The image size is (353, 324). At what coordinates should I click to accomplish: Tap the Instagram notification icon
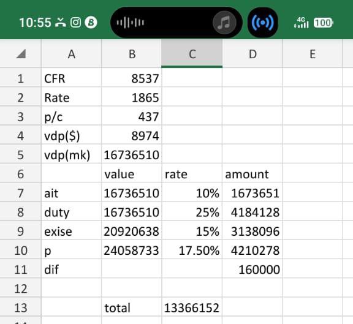75,23
